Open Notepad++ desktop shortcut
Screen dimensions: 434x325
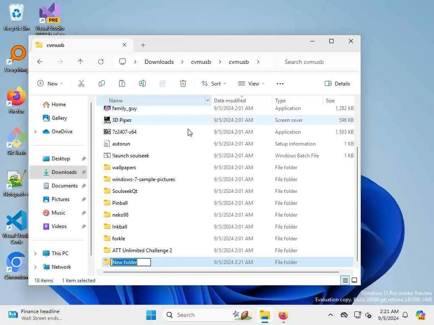point(16,183)
